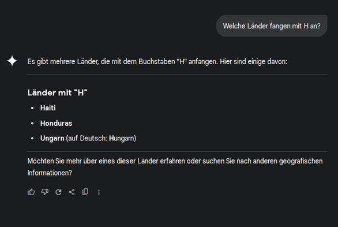
Task: Click the word Hungarn in parentheses
Action: point(122,138)
